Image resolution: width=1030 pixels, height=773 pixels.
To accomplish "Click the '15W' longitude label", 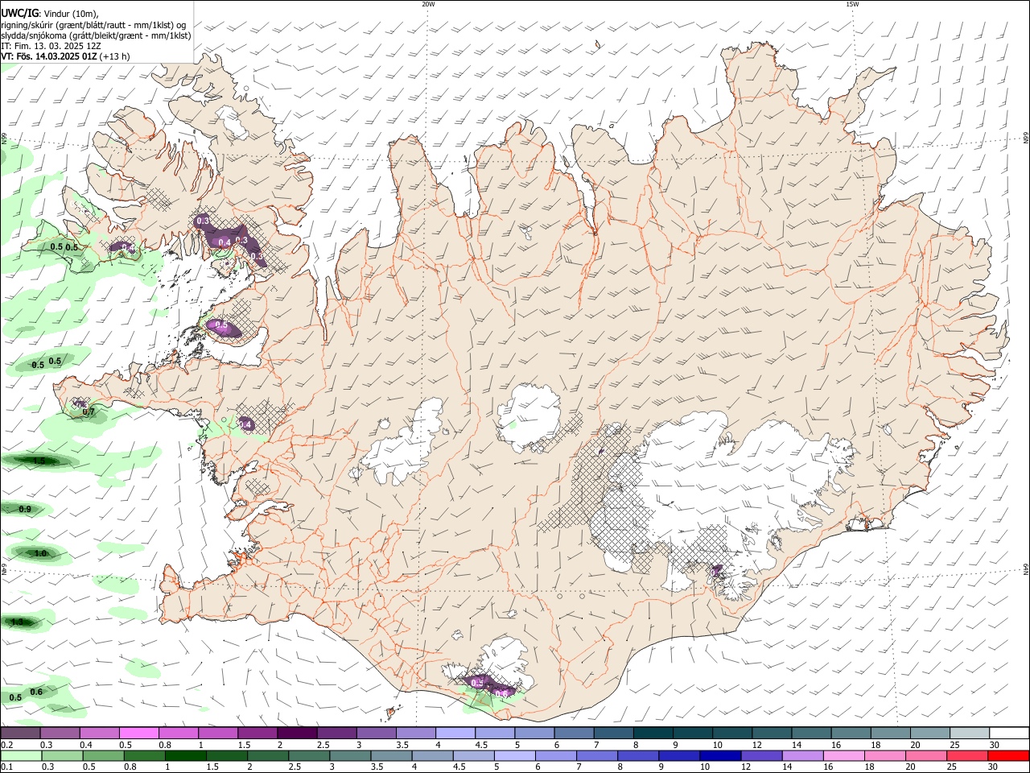I will [852, 3].
